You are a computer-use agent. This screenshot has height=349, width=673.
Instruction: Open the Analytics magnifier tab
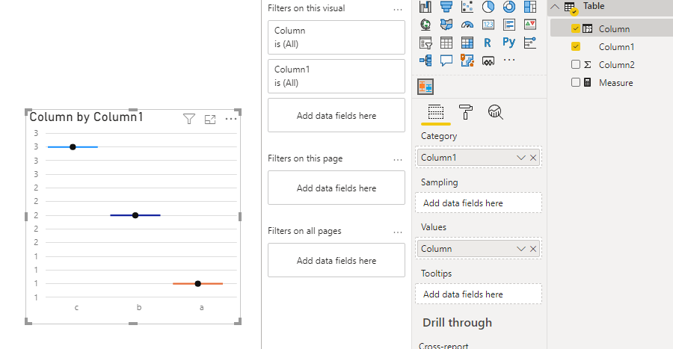(x=495, y=112)
